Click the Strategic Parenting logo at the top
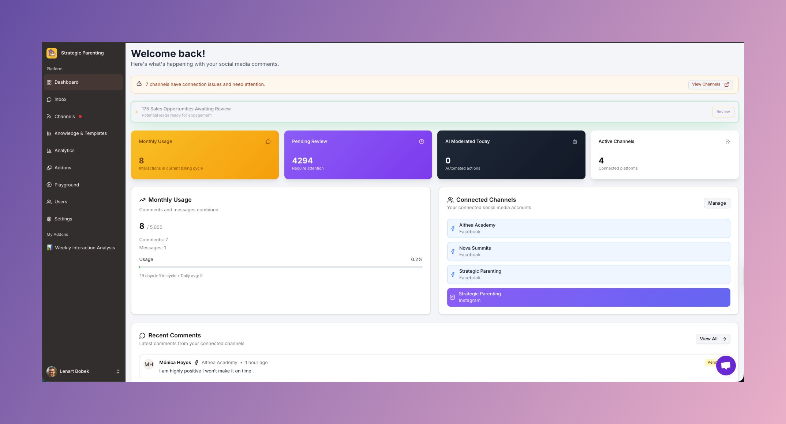 pos(52,53)
